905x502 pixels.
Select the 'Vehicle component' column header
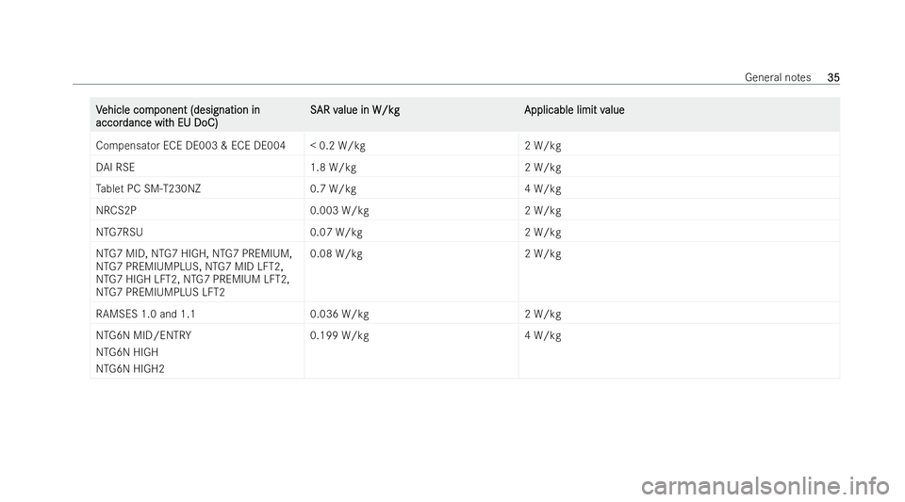click(x=178, y=116)
